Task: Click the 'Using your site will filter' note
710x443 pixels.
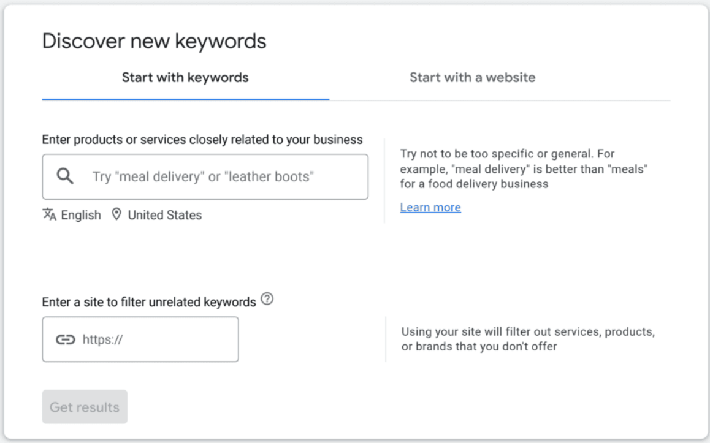Action: coord(528,339)
